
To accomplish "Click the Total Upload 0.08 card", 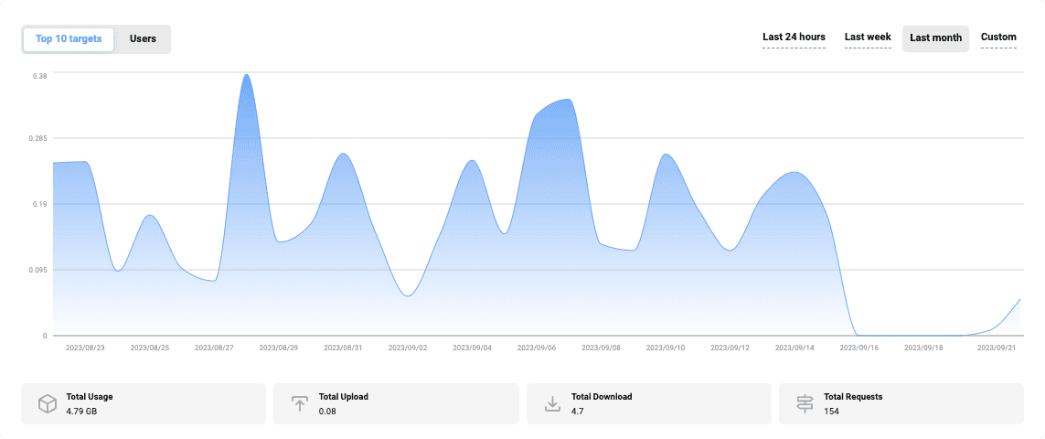I will (396, 403).
